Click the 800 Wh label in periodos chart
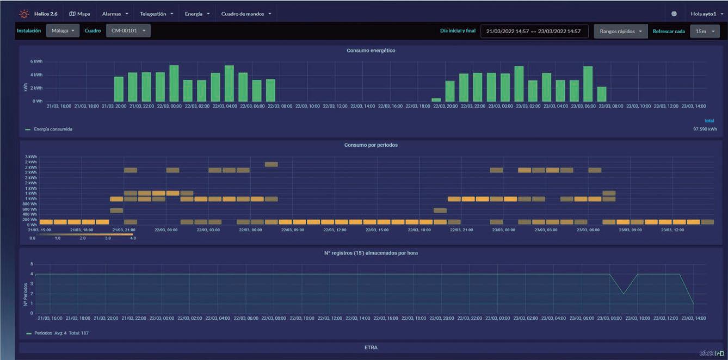728x360 pixels. coord(30,204)
